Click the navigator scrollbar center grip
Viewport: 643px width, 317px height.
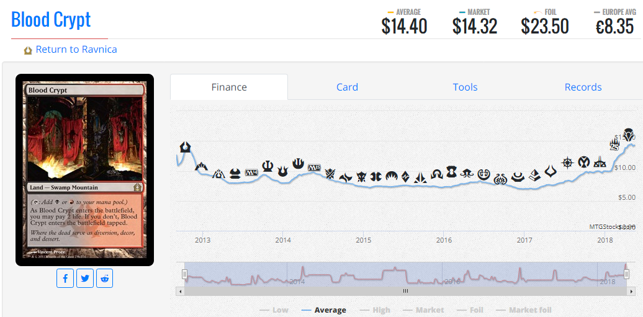[405, 291]
